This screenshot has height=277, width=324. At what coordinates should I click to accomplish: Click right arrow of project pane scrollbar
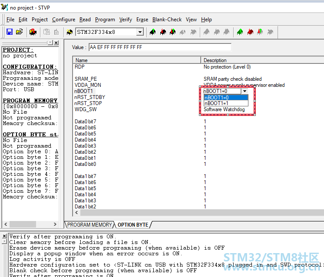click(x=55, y=224)
